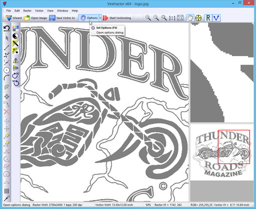Click the RGB value in status bar
256x209 pixels.
click(x=201, y=205)
